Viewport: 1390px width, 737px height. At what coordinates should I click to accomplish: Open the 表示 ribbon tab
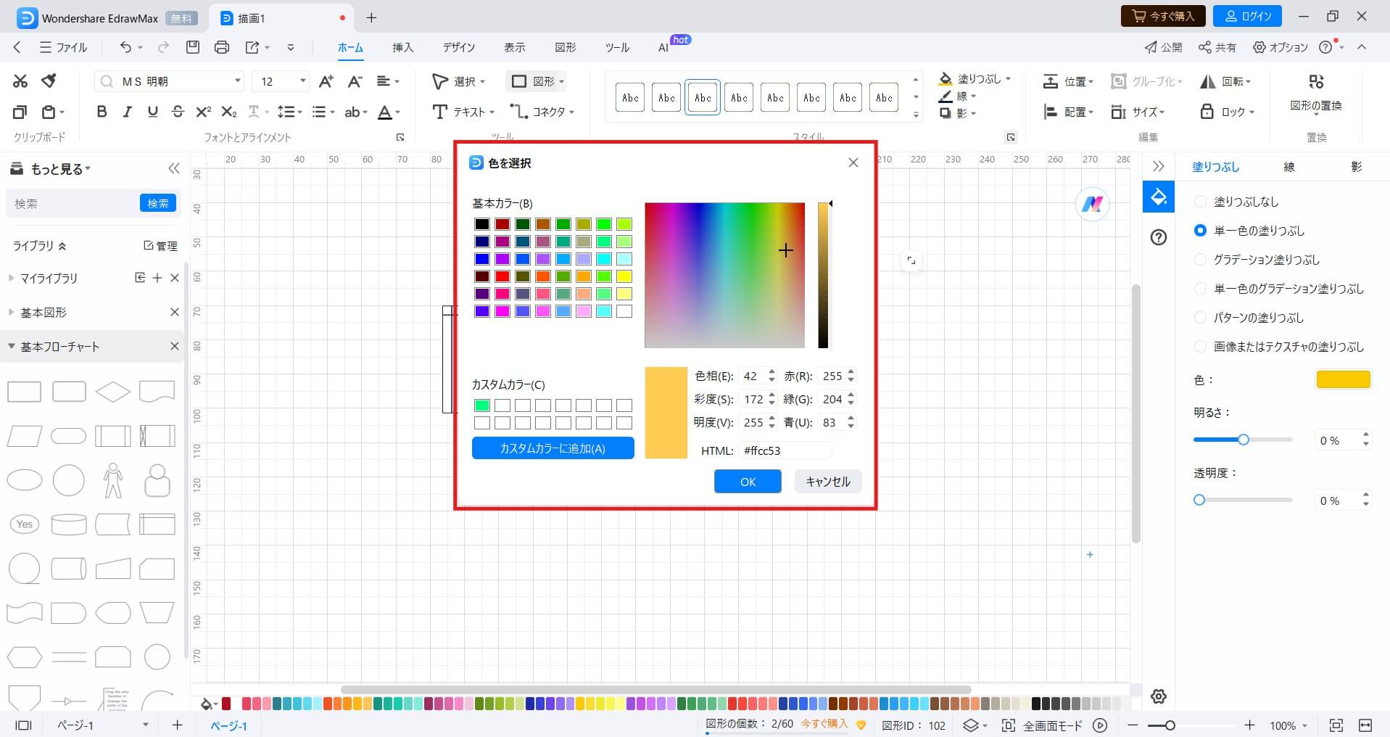[515, 47]
